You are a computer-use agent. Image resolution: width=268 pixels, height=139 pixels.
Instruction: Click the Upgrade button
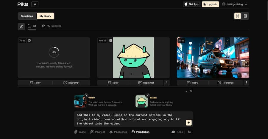tap(211, 4)
